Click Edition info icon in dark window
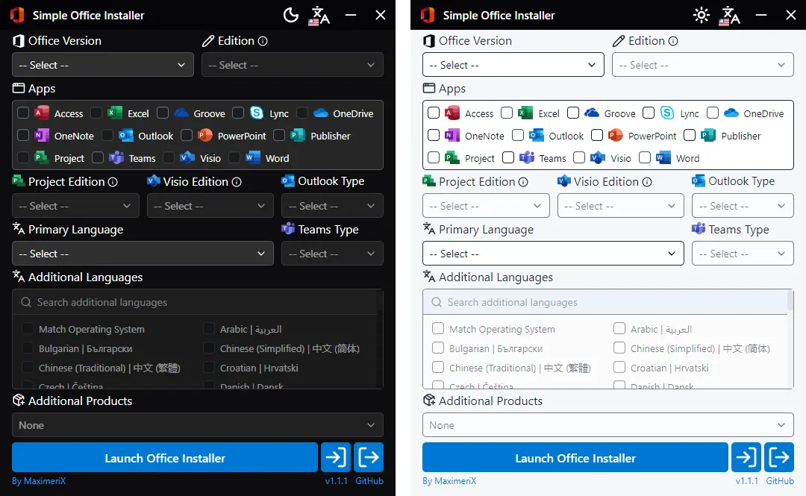Image resolution: width=806 pixels, height=496 pixels. tap(263, 41)
